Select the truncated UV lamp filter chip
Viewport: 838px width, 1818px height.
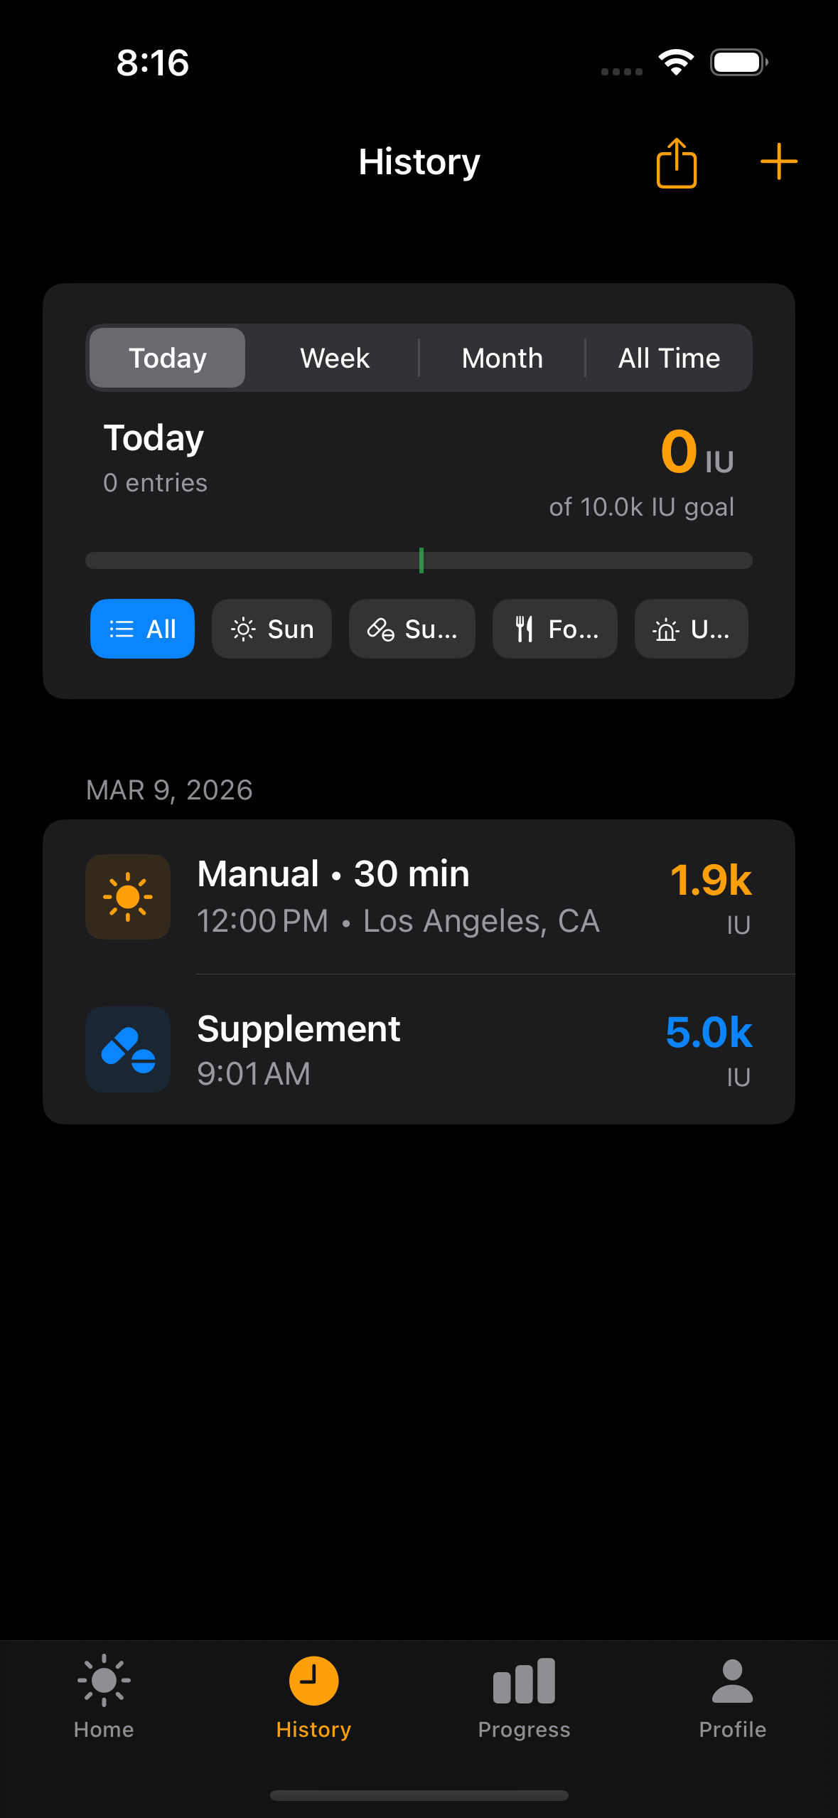[691, 629]
